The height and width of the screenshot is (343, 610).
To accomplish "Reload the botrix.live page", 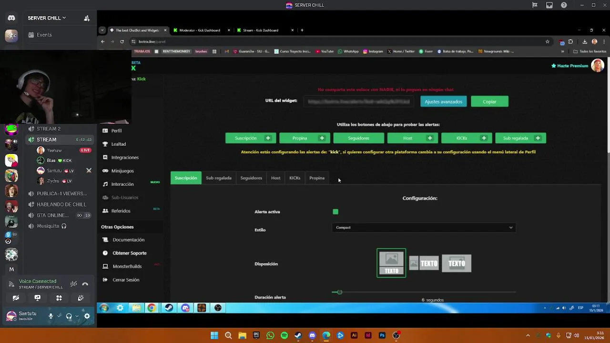I will tap(122, 41).
